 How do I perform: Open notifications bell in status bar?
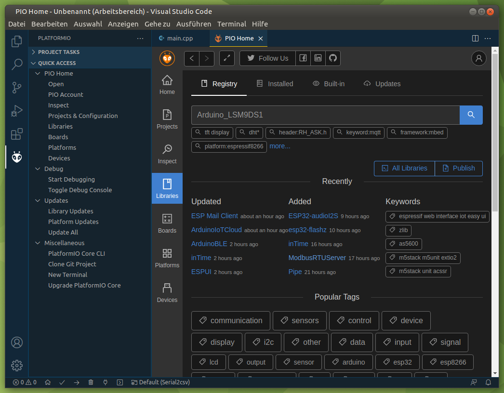[x=488, y=382]
